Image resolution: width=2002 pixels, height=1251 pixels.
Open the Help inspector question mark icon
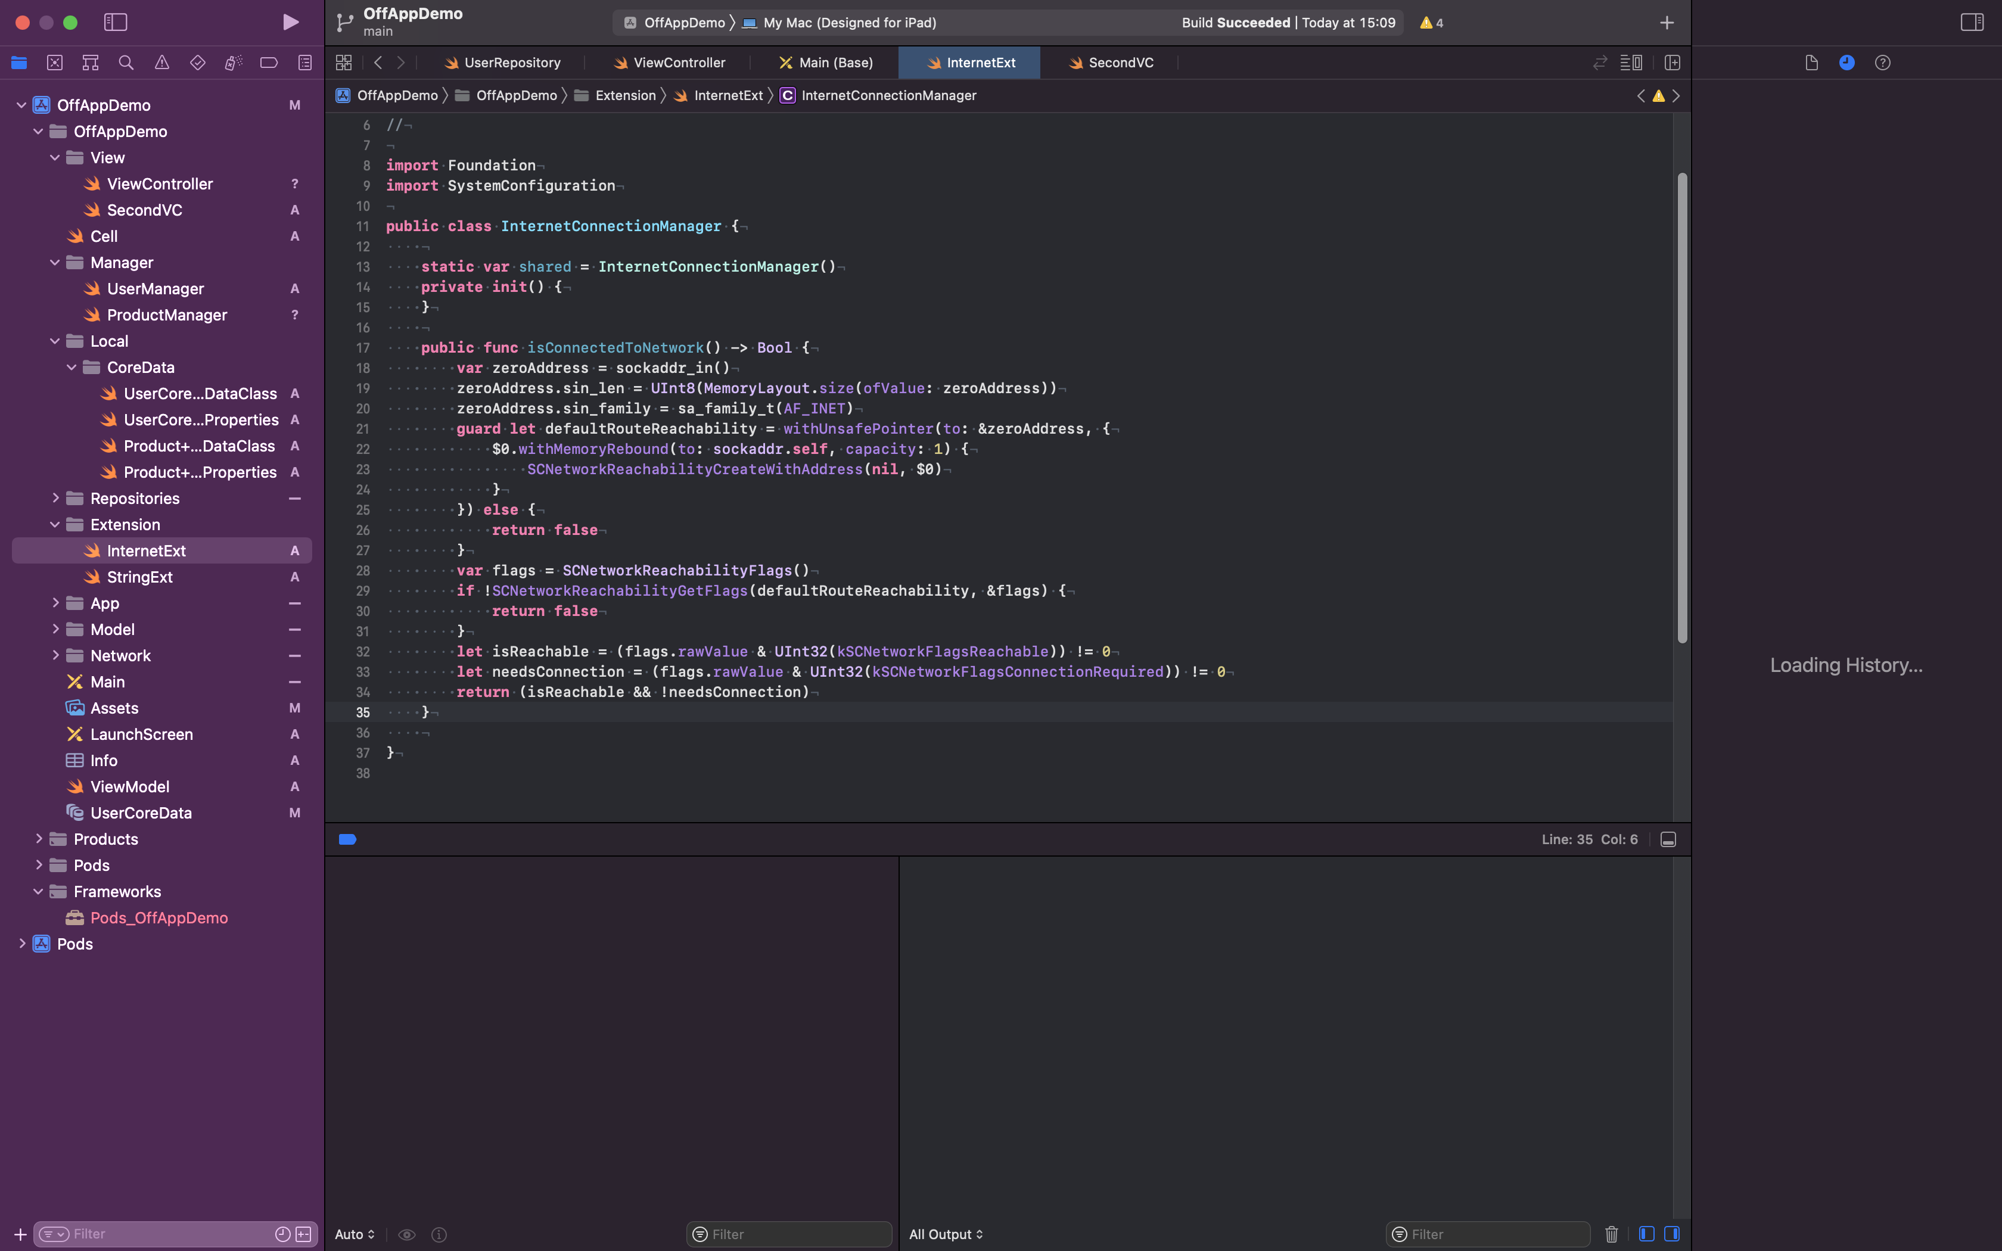(1883, 62)
